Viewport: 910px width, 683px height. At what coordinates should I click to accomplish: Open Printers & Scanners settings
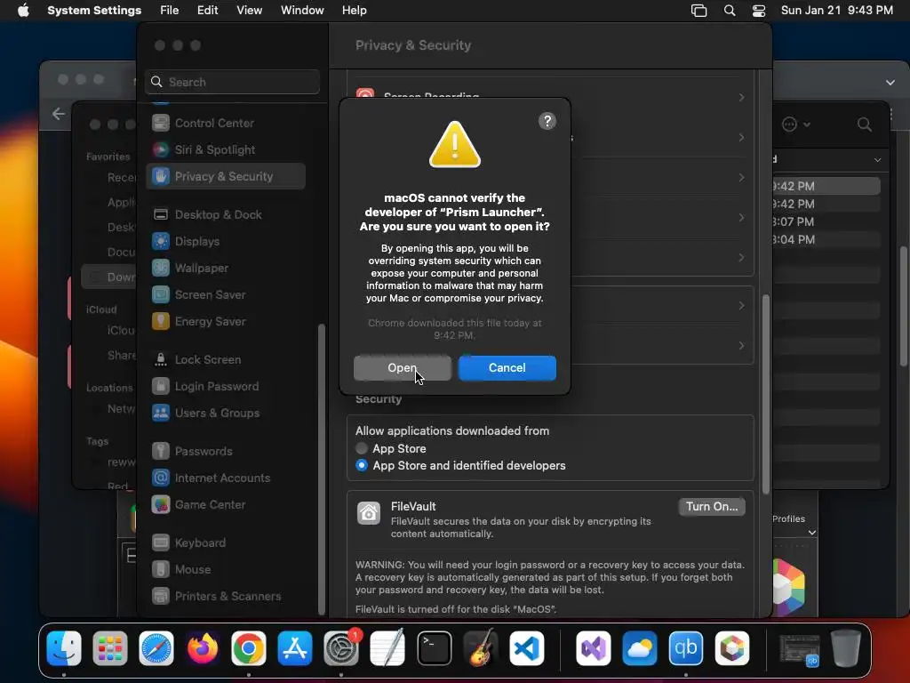pyautogui.click(x=226, y=597)
